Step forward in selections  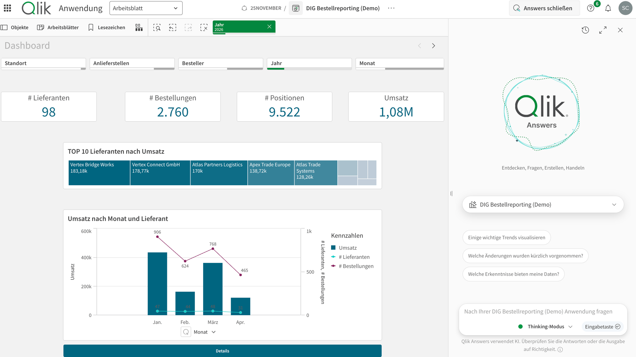(x=188, y=28)
